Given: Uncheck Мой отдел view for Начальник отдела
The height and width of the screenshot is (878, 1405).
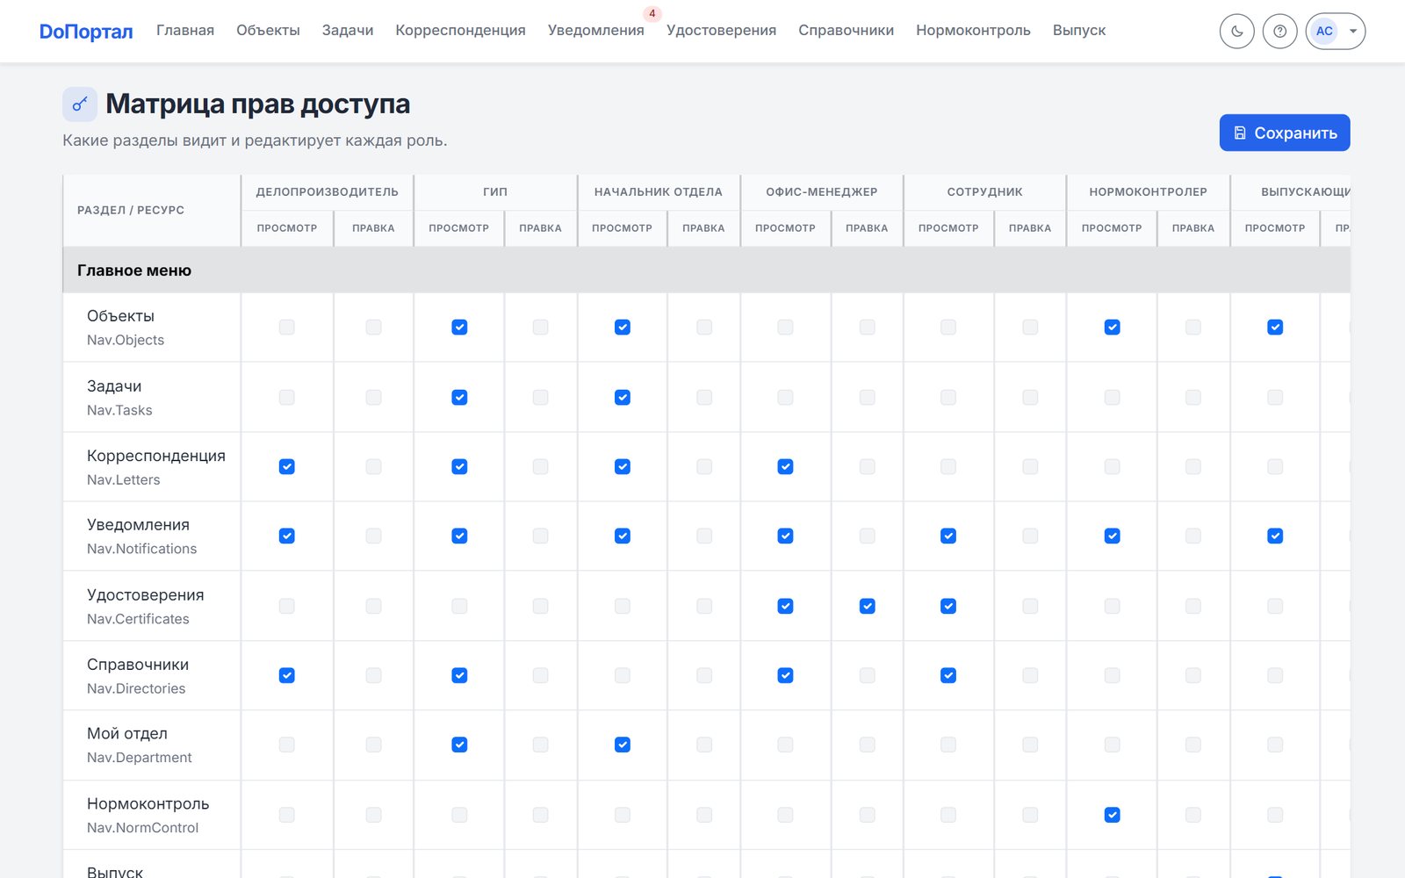Looking at the screenshot, I should pos(623,745).
